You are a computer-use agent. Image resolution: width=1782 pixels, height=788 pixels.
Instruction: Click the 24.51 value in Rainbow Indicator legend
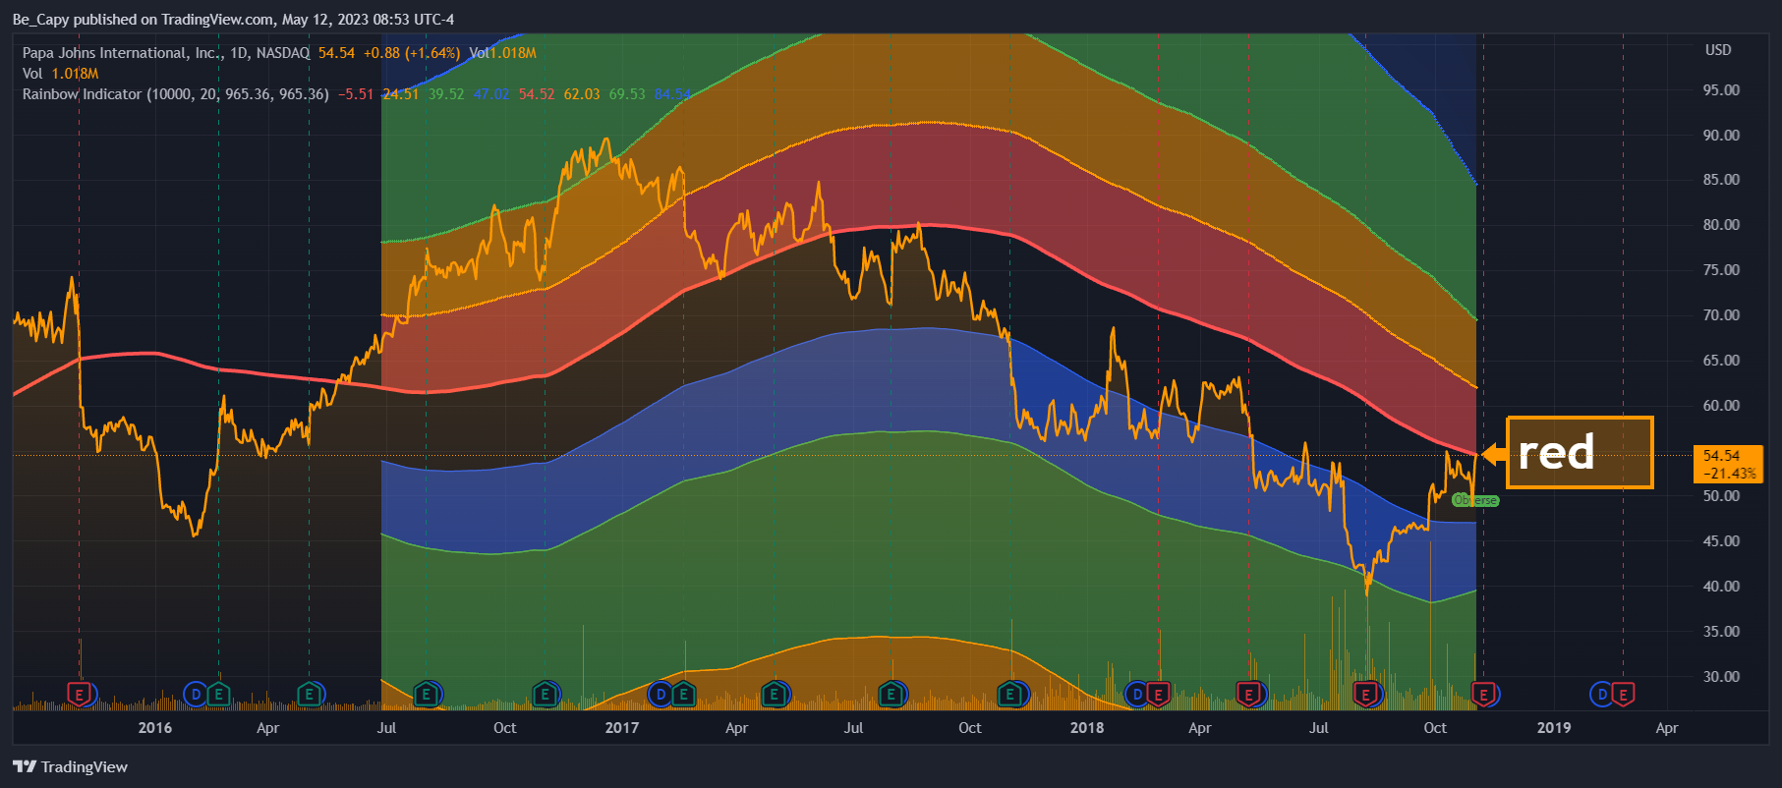point(400,94)
